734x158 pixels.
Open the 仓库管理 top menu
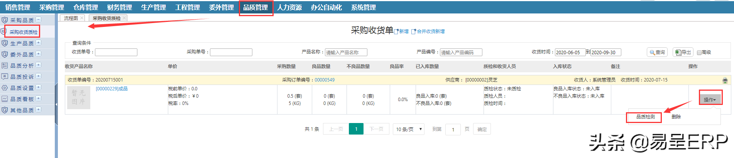coord(85,7)
